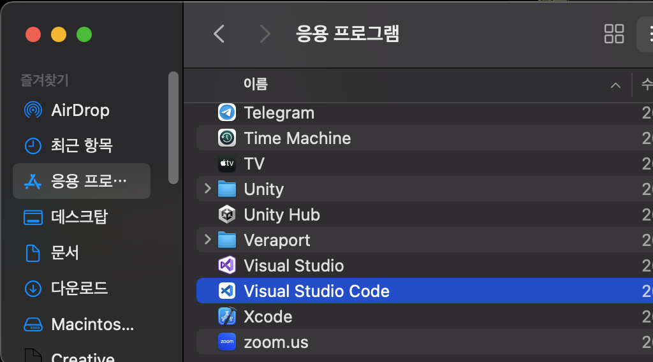Click the 응용 프로그램 window title
Image resolution: width=653 pixels, height=362 pixels.
click(348, 34)
